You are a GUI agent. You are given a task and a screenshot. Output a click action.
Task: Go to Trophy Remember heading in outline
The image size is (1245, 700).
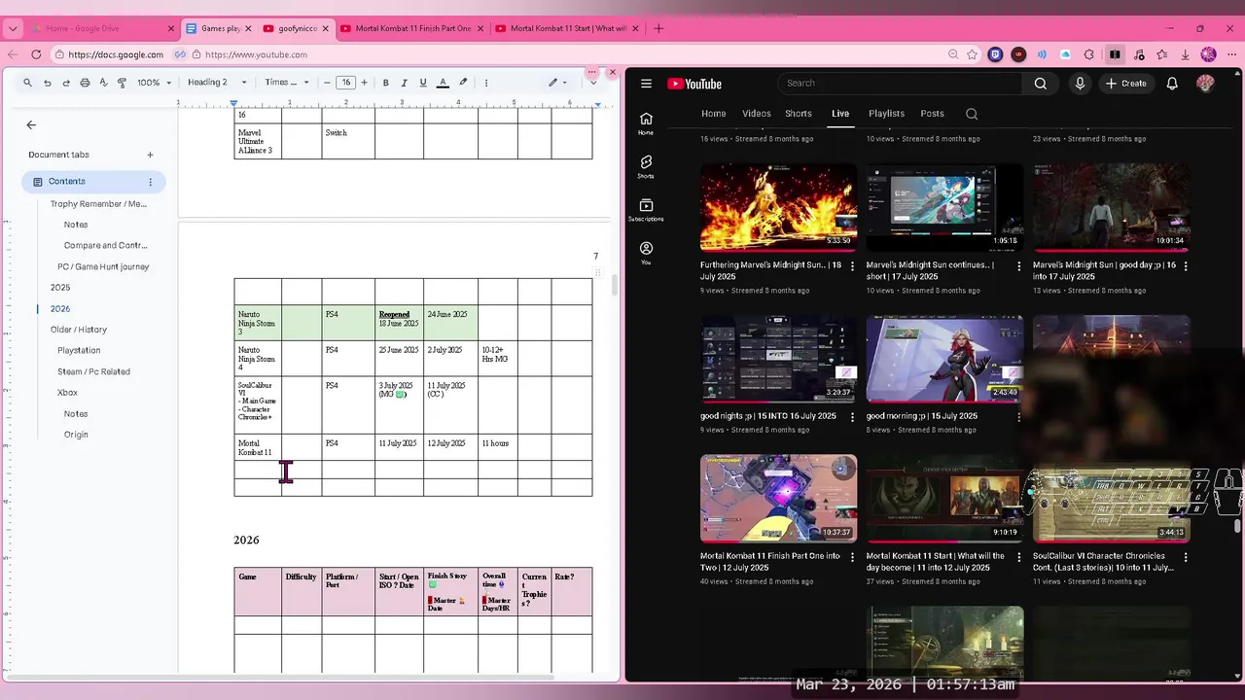pos(98,204)
